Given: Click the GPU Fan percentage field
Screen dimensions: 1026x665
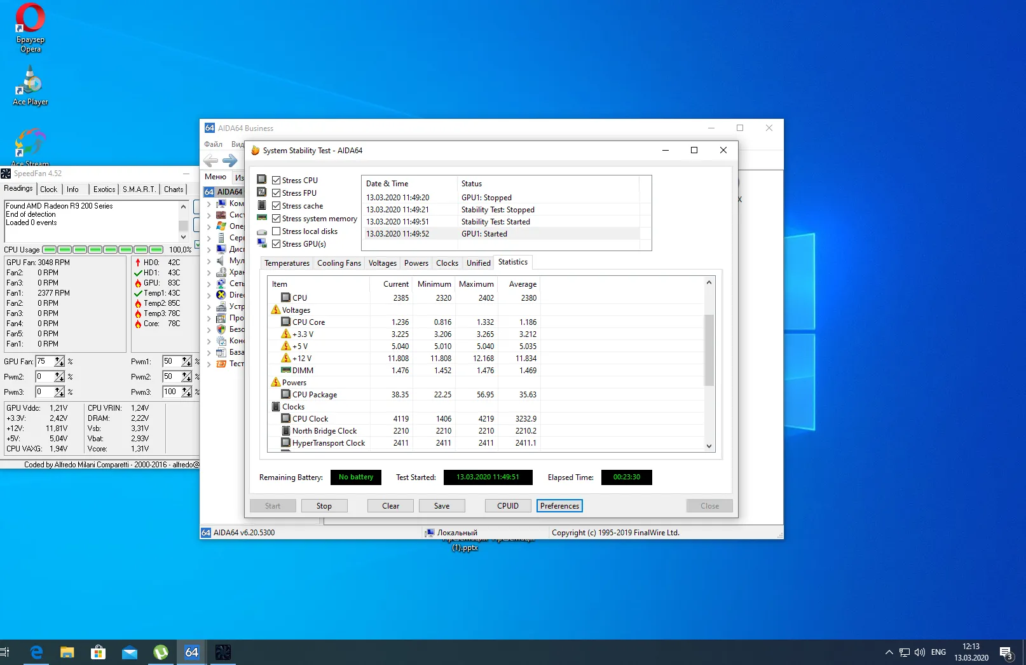Looking at the screenshot, I should pos(44,361).
